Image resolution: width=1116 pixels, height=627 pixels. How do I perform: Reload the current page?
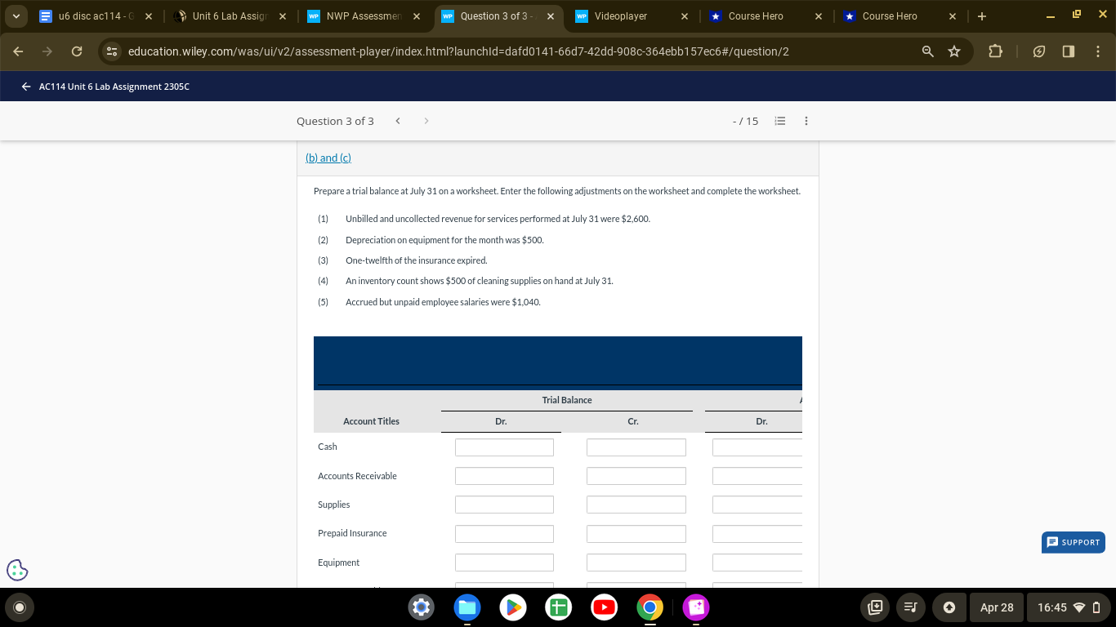coord(77,51)
